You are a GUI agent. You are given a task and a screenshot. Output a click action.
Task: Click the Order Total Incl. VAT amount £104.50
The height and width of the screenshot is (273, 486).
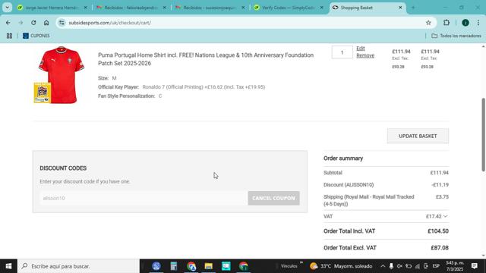pyautogui.click(x=438, y=231)
